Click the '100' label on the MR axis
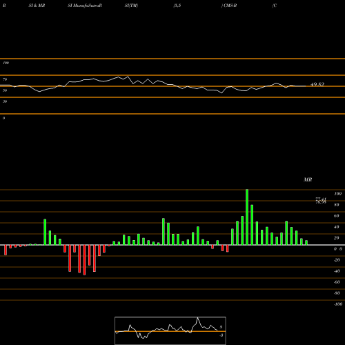345x345 pixels. (337, 194)
